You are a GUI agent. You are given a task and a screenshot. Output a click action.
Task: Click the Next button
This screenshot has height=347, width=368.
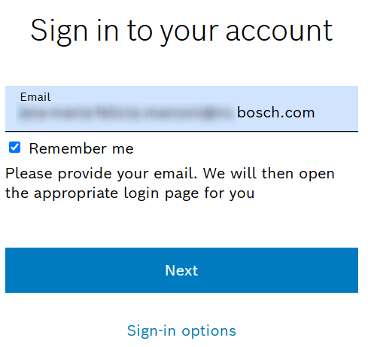181,270
